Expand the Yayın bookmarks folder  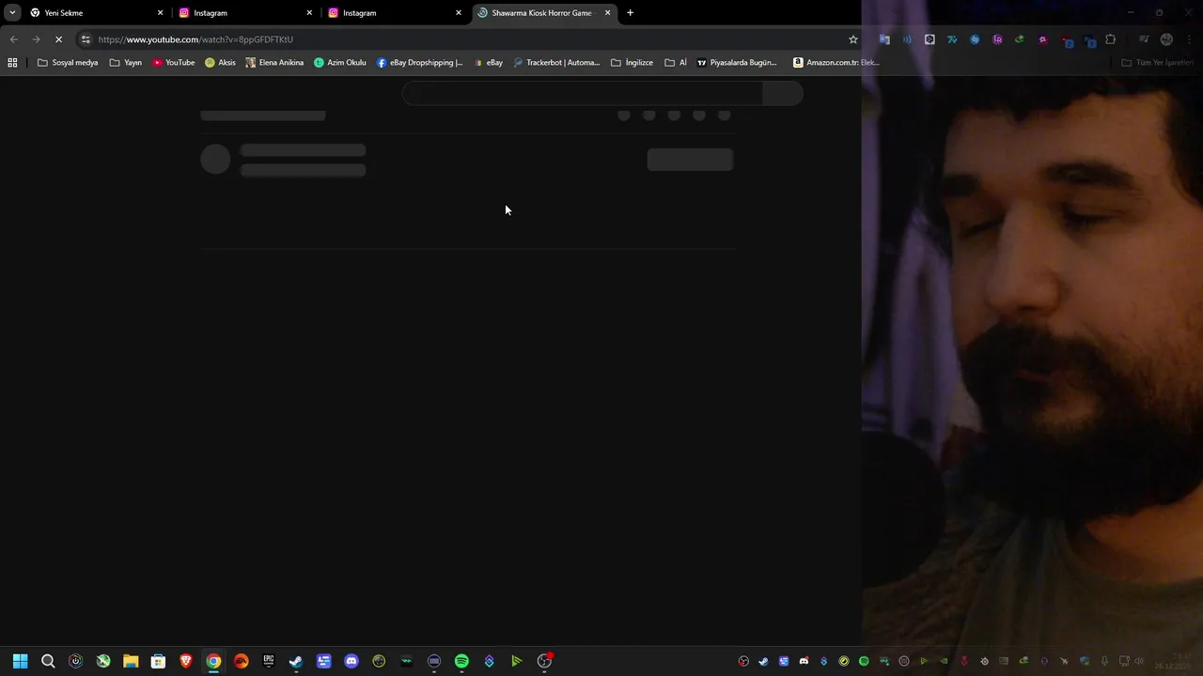point(126,63)
